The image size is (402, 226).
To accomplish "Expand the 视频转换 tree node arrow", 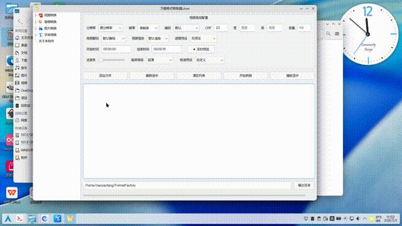I will (x=36, y=15).
